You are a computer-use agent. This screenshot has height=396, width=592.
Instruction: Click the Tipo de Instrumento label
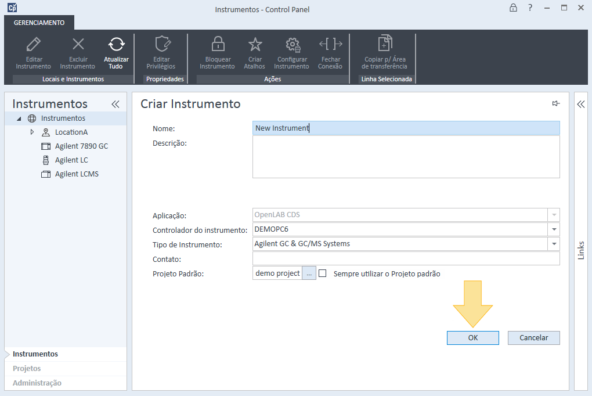[187, 245]
